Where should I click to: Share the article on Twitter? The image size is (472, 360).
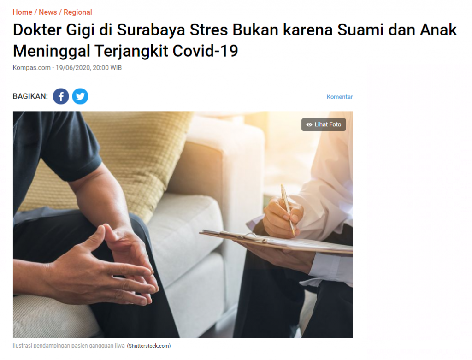(80, 96)
